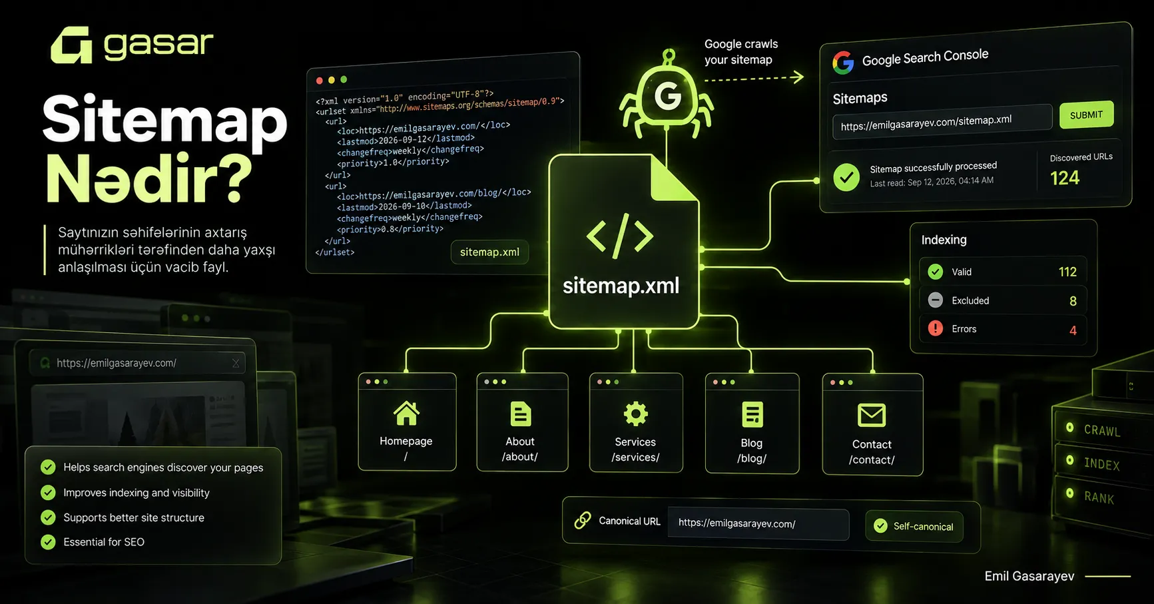The width and height of the screenshot is (1154, 604).
Task: Click the Self-canonical badge
Action: [914, 526]
